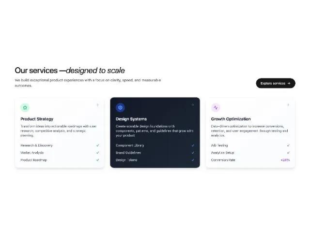Open the Explore services button
310x232 pixels.
pos(276,83)
